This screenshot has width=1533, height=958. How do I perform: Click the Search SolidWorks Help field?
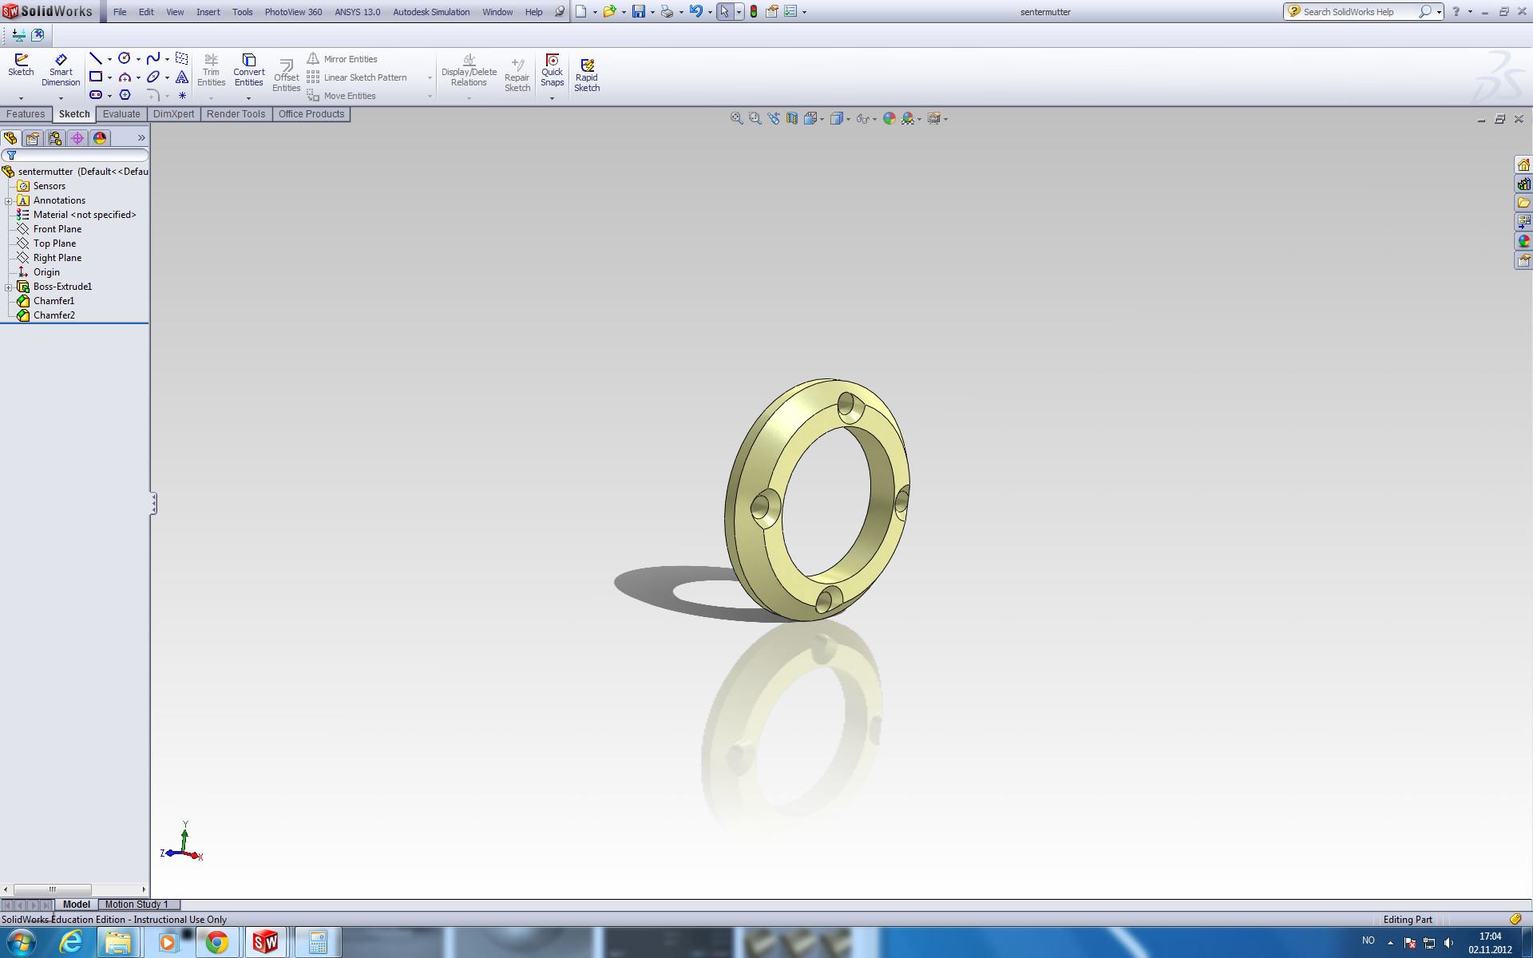pyautogui.click(x=1357, y=12)
